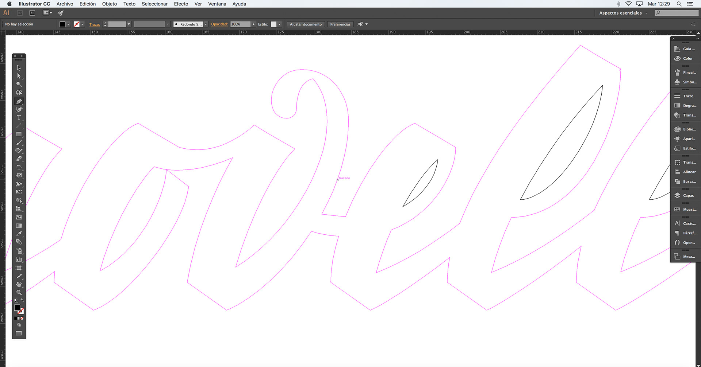Select the Shaper tool
This screenshot has width=701, height=367.
coord(19,151)
